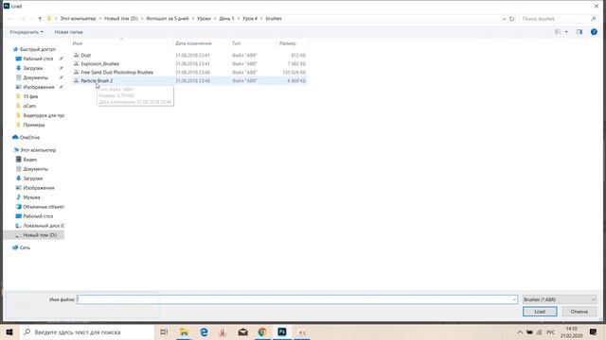Select Сеть network in sidebar
Screen dimensions: 606x340
click(x=25, y=247)
